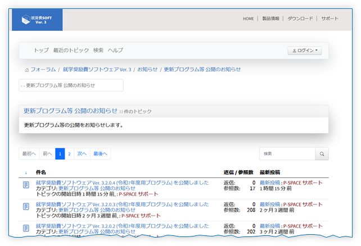
Task: Open サポート in the top navigation
Action: (330, 19)
